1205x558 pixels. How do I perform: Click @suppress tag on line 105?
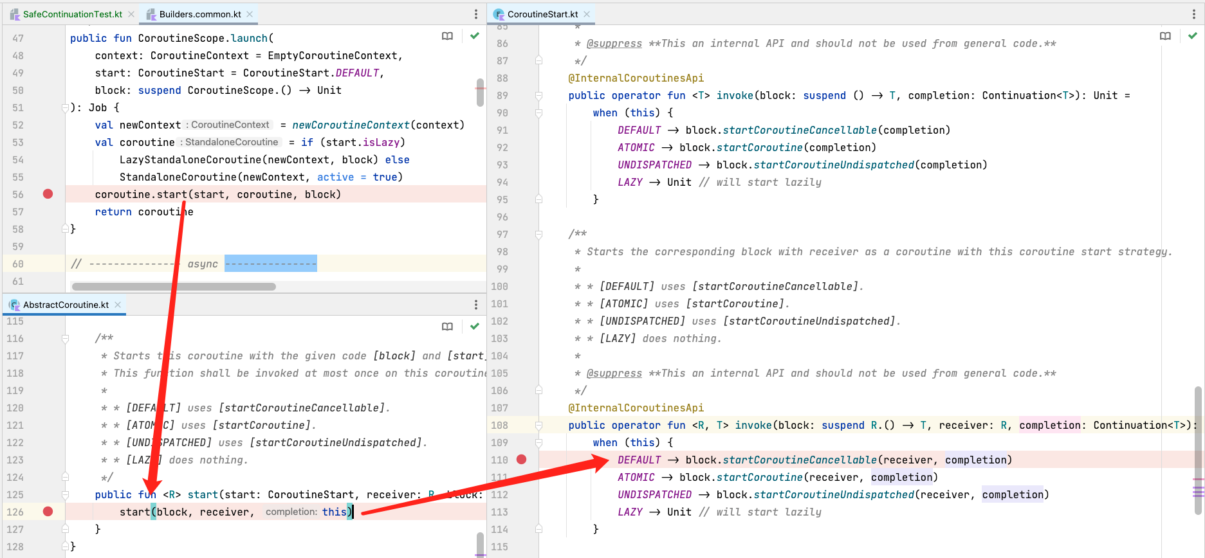[614, 373]
